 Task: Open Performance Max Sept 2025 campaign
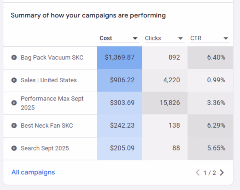point(52,103)
